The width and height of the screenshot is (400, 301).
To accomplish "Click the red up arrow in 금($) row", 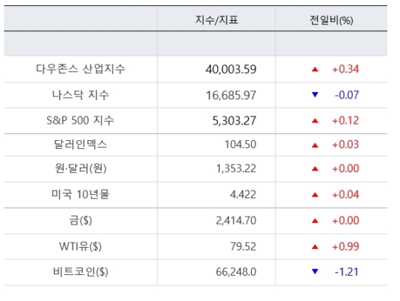I will (315, 221).
